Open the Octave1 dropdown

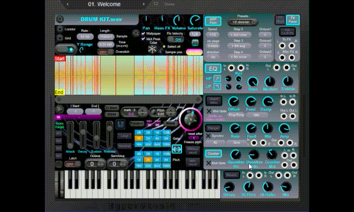tap(265, 34)
